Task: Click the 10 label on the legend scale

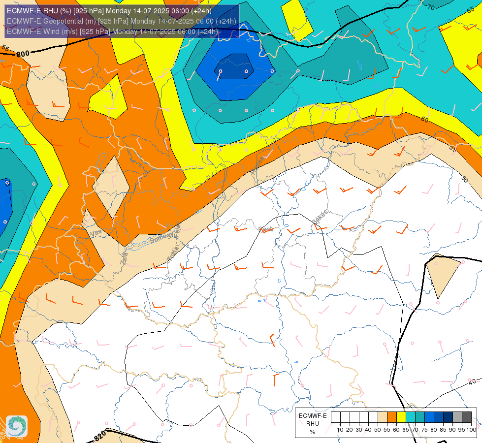Action: tap(340, 430)
